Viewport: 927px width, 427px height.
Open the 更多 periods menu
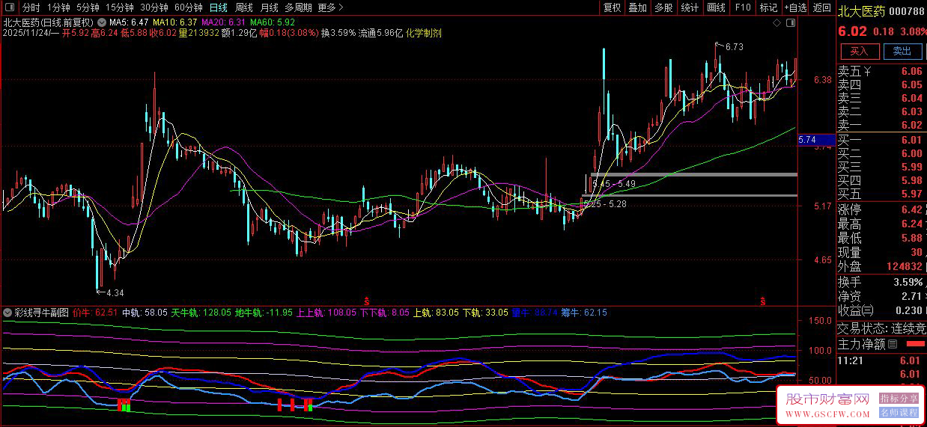click(x=330, y=7)
